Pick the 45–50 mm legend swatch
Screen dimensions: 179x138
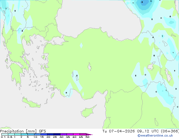point(83,134)
